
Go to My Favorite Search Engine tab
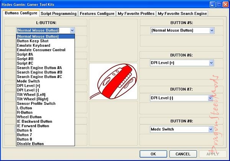coord(182,13)
